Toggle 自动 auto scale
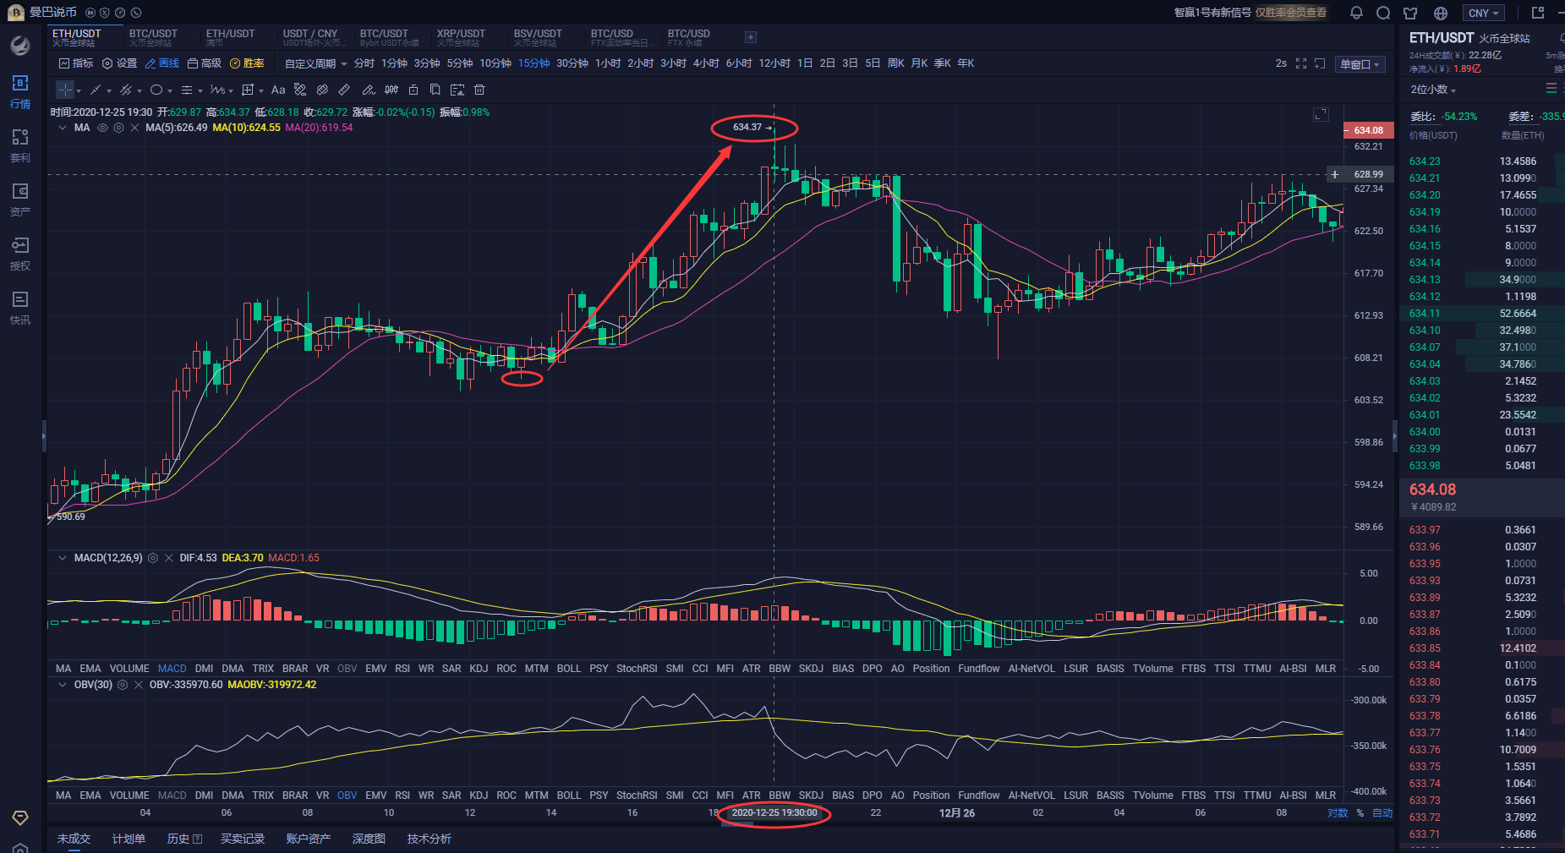This screenshot has width=1565, height=853. point(1382,813)
